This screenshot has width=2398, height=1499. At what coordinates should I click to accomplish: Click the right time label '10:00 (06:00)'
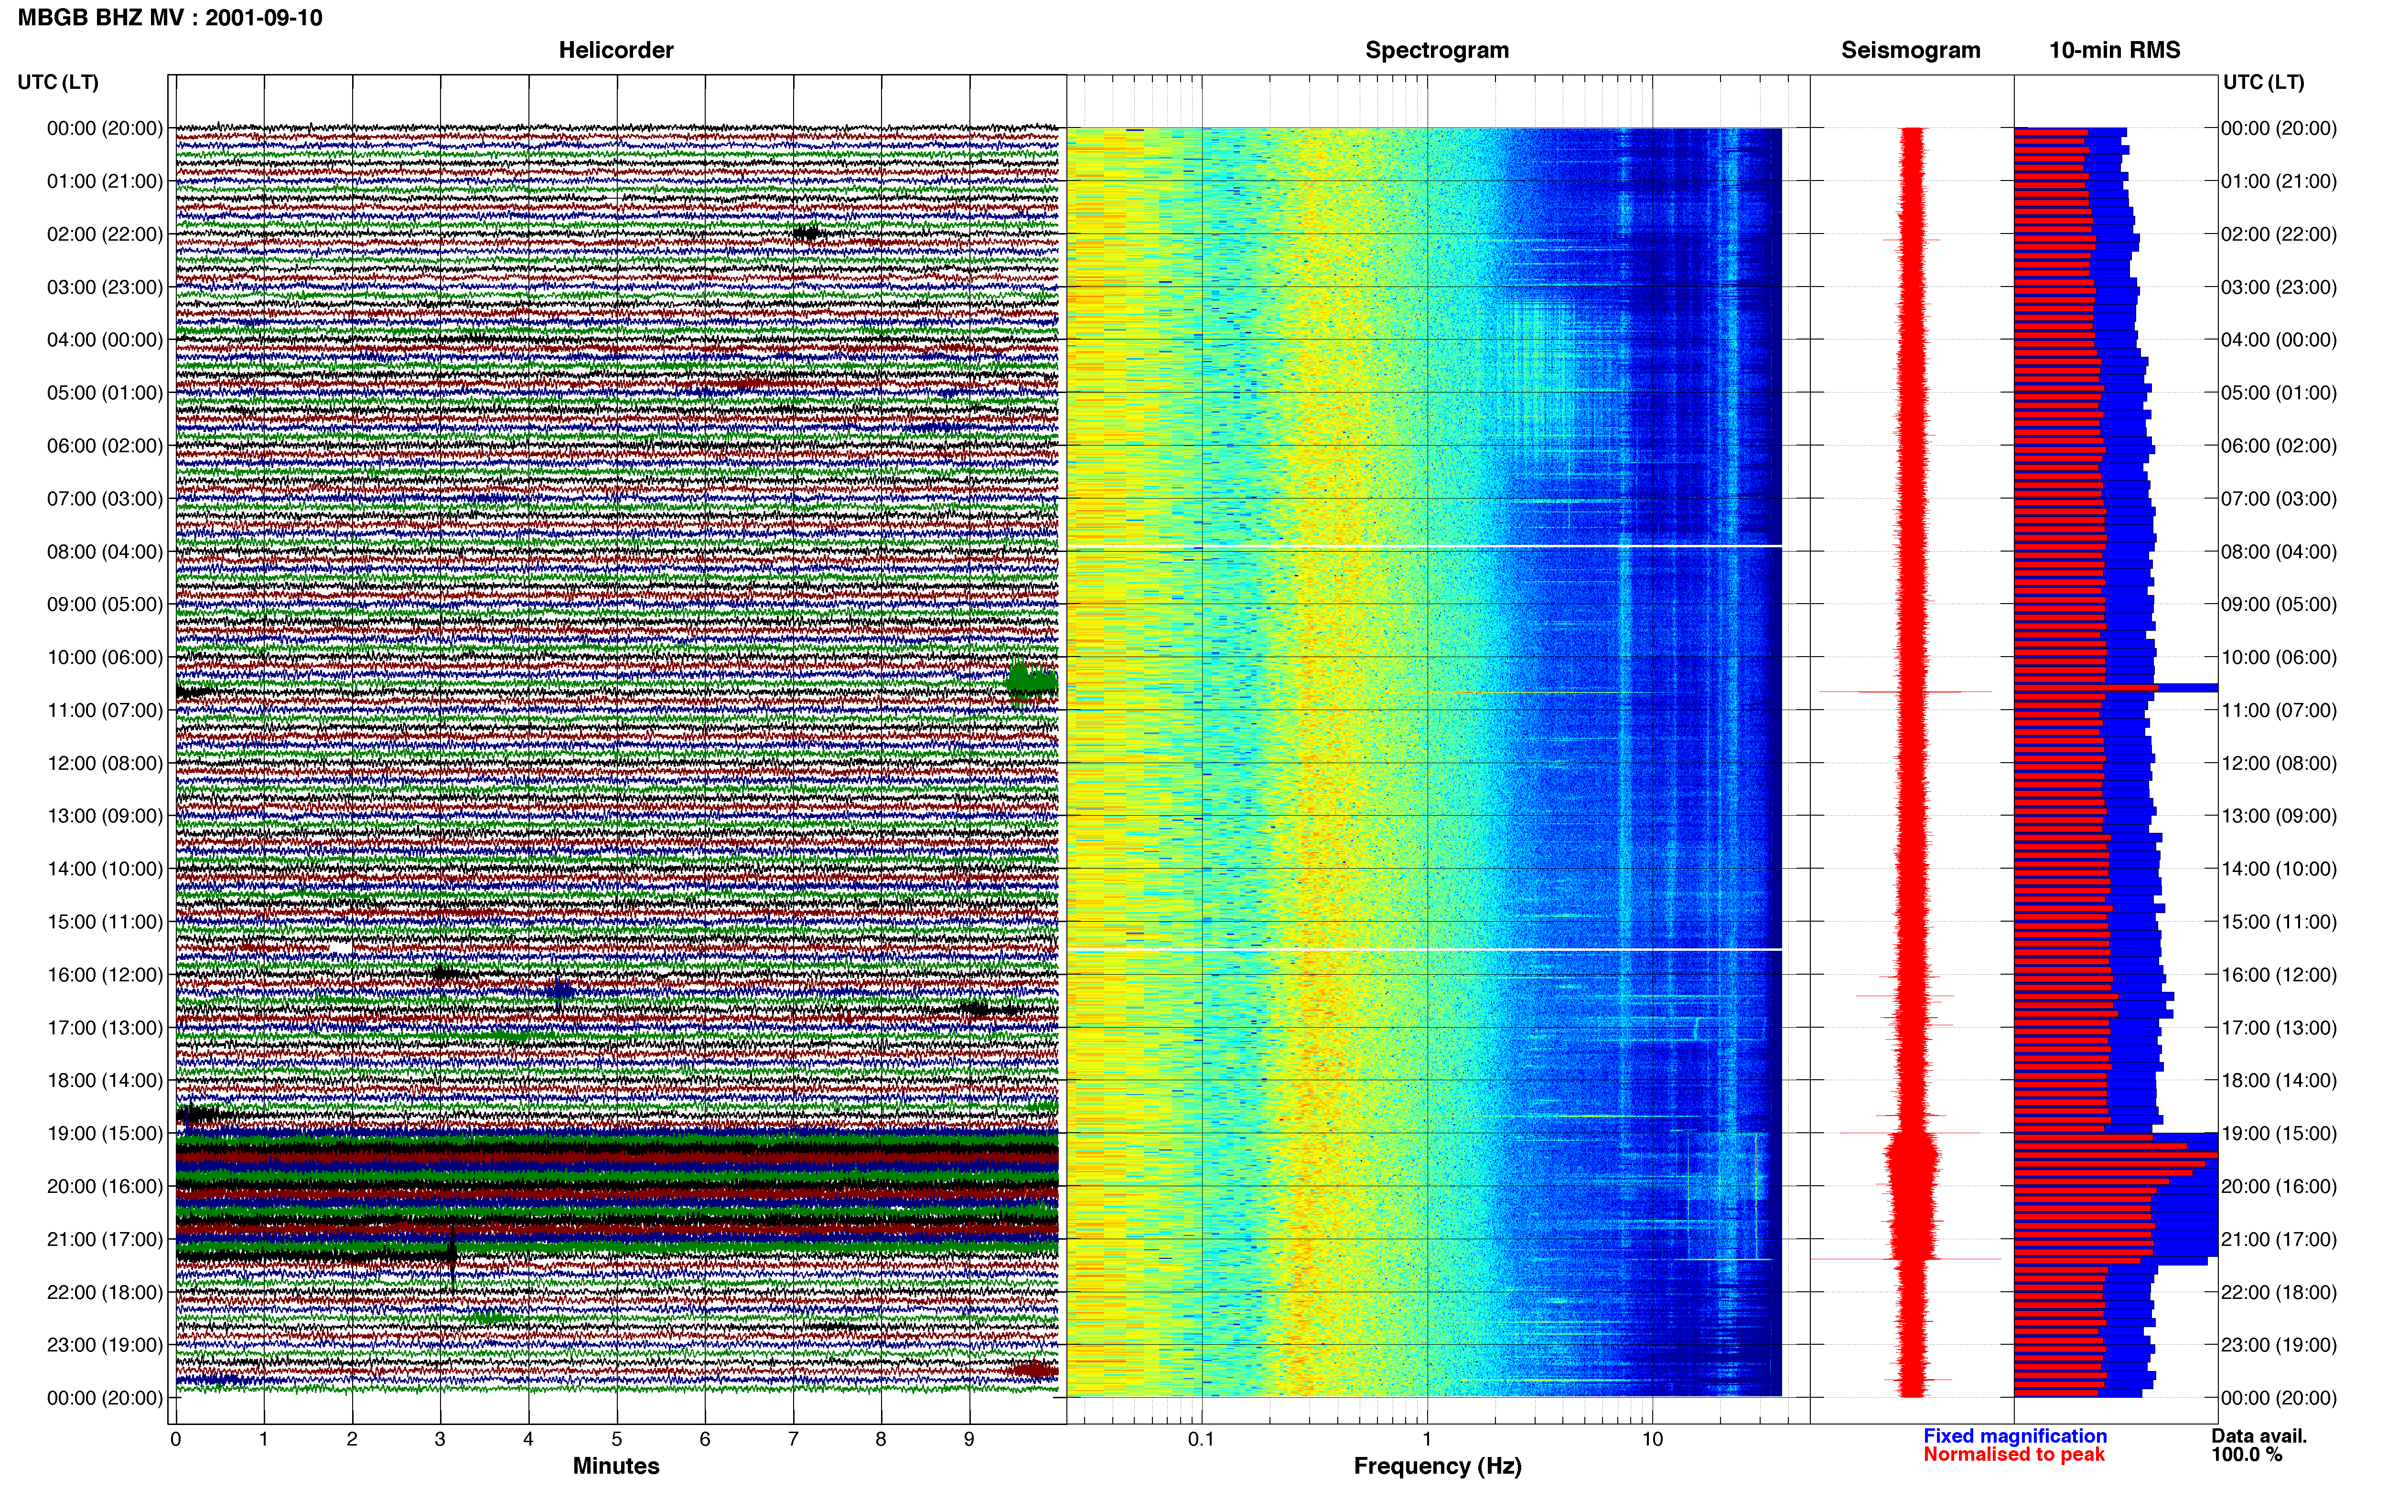point(2279,657)
